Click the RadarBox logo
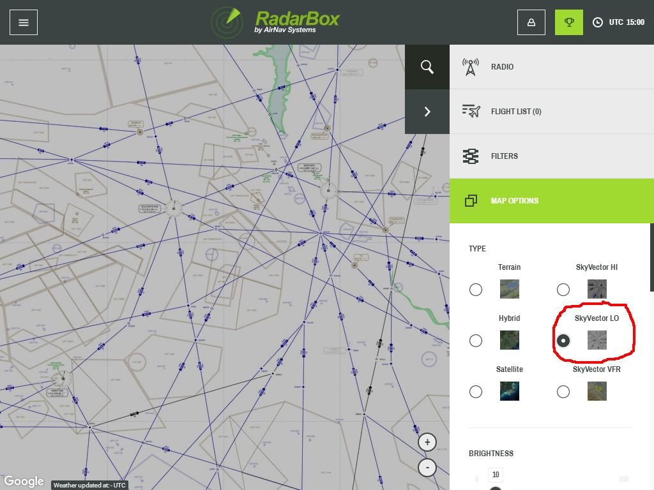Image resolution: width=654 pixels, height=490 pixels. pos(276,22)
